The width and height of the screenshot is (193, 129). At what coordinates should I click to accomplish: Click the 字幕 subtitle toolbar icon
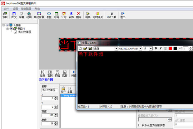coord(21,15)
